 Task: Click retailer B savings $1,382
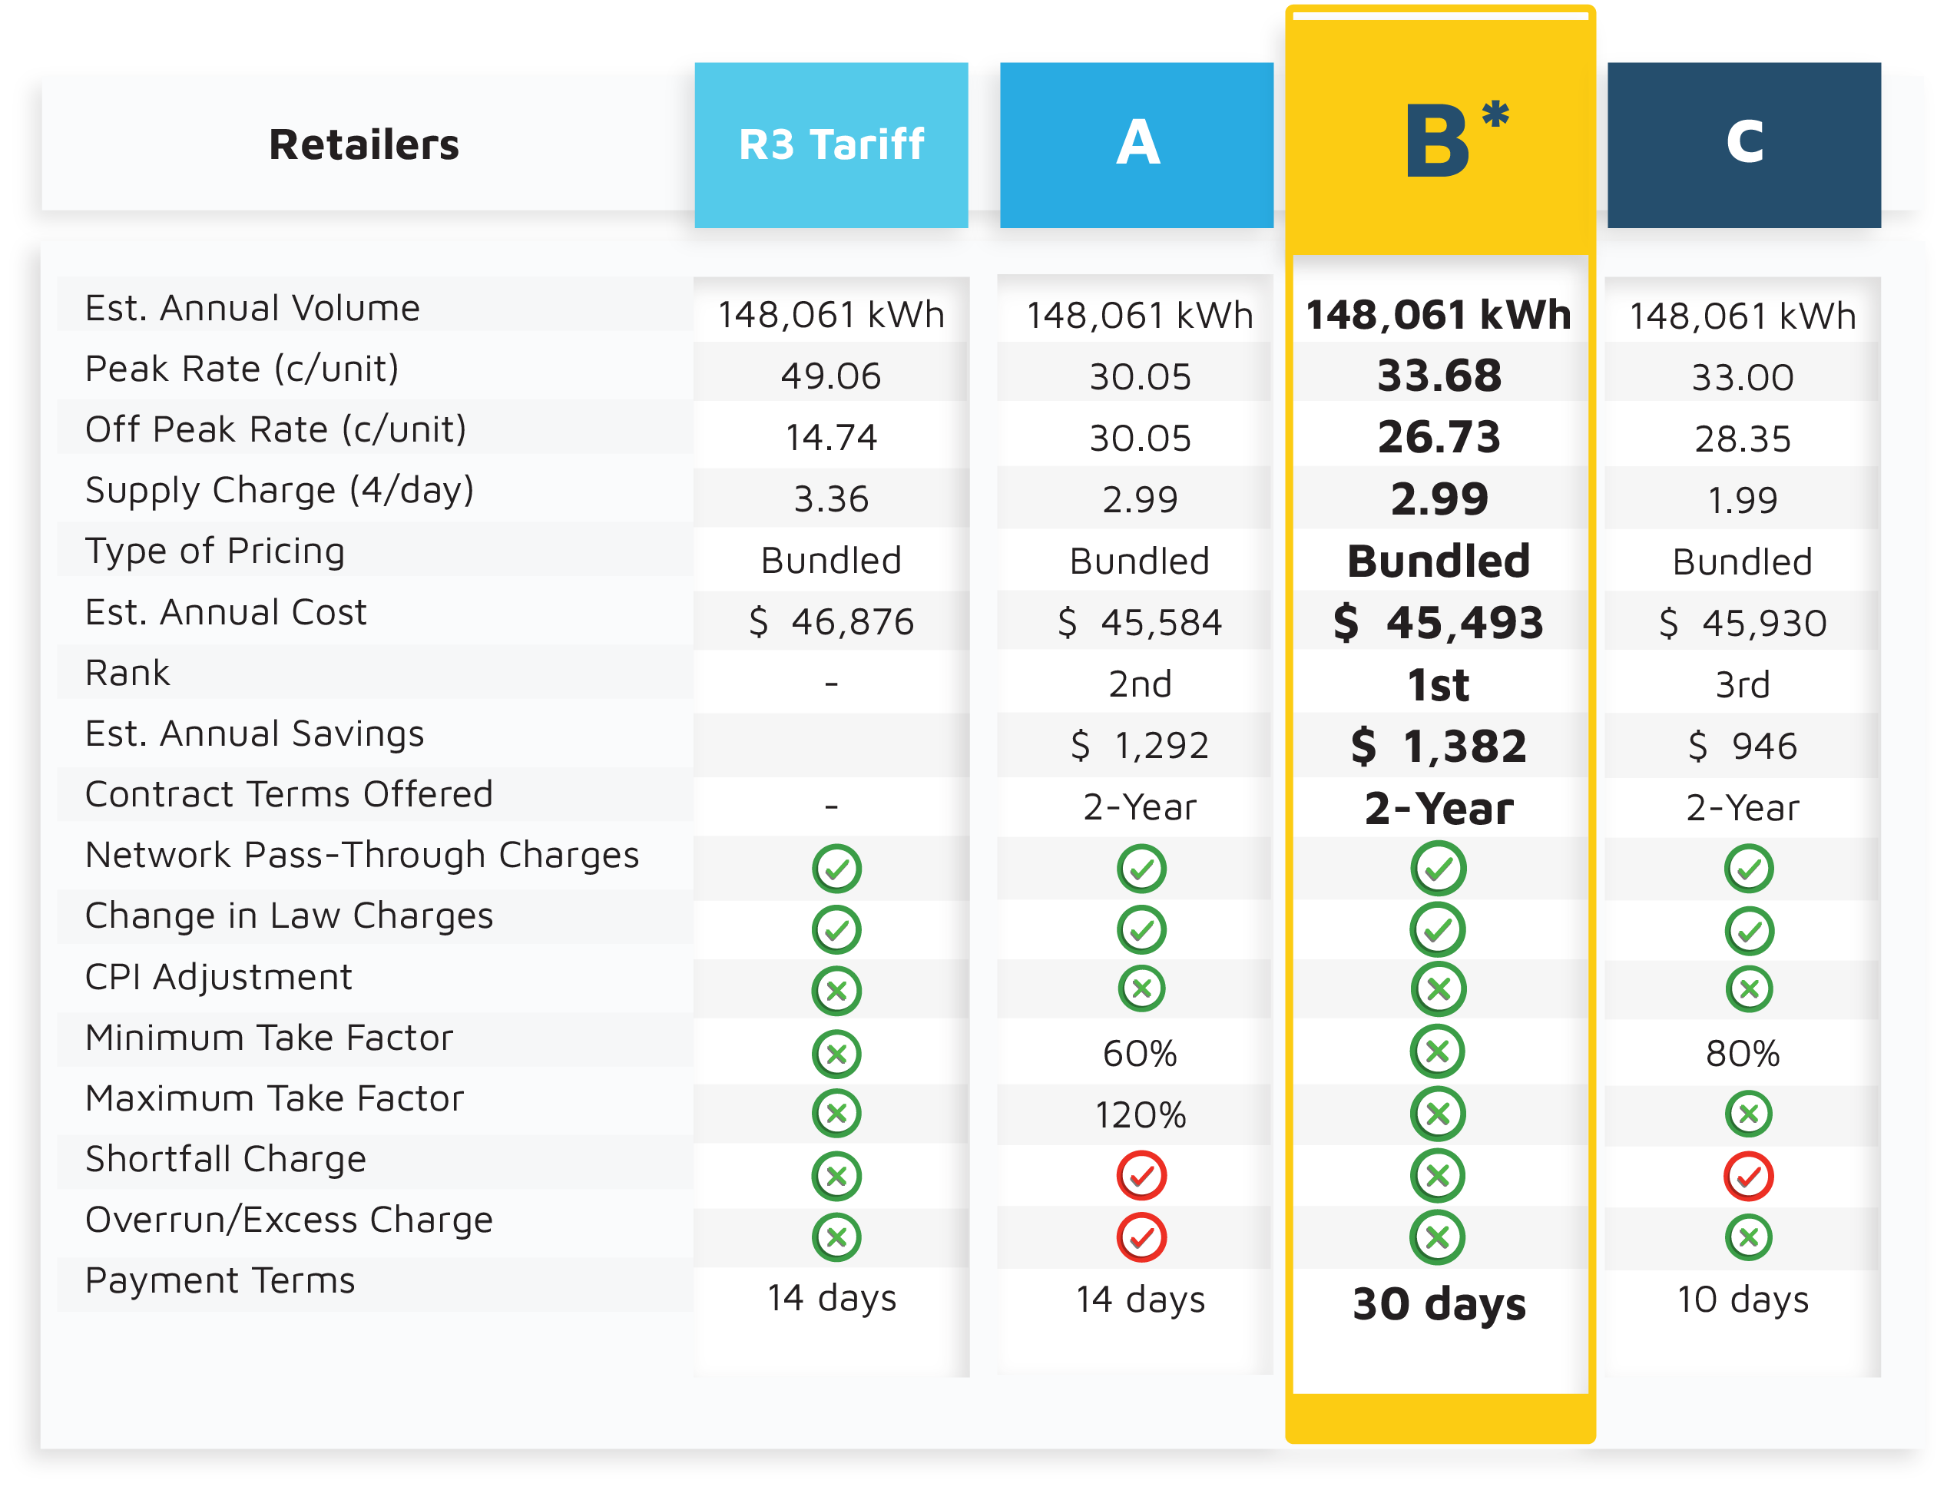point(1439,746)
